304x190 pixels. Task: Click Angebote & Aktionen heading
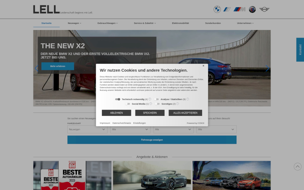tap(152, 157)
